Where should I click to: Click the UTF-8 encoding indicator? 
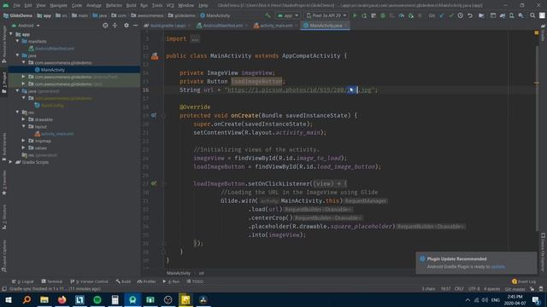(474, 289)
